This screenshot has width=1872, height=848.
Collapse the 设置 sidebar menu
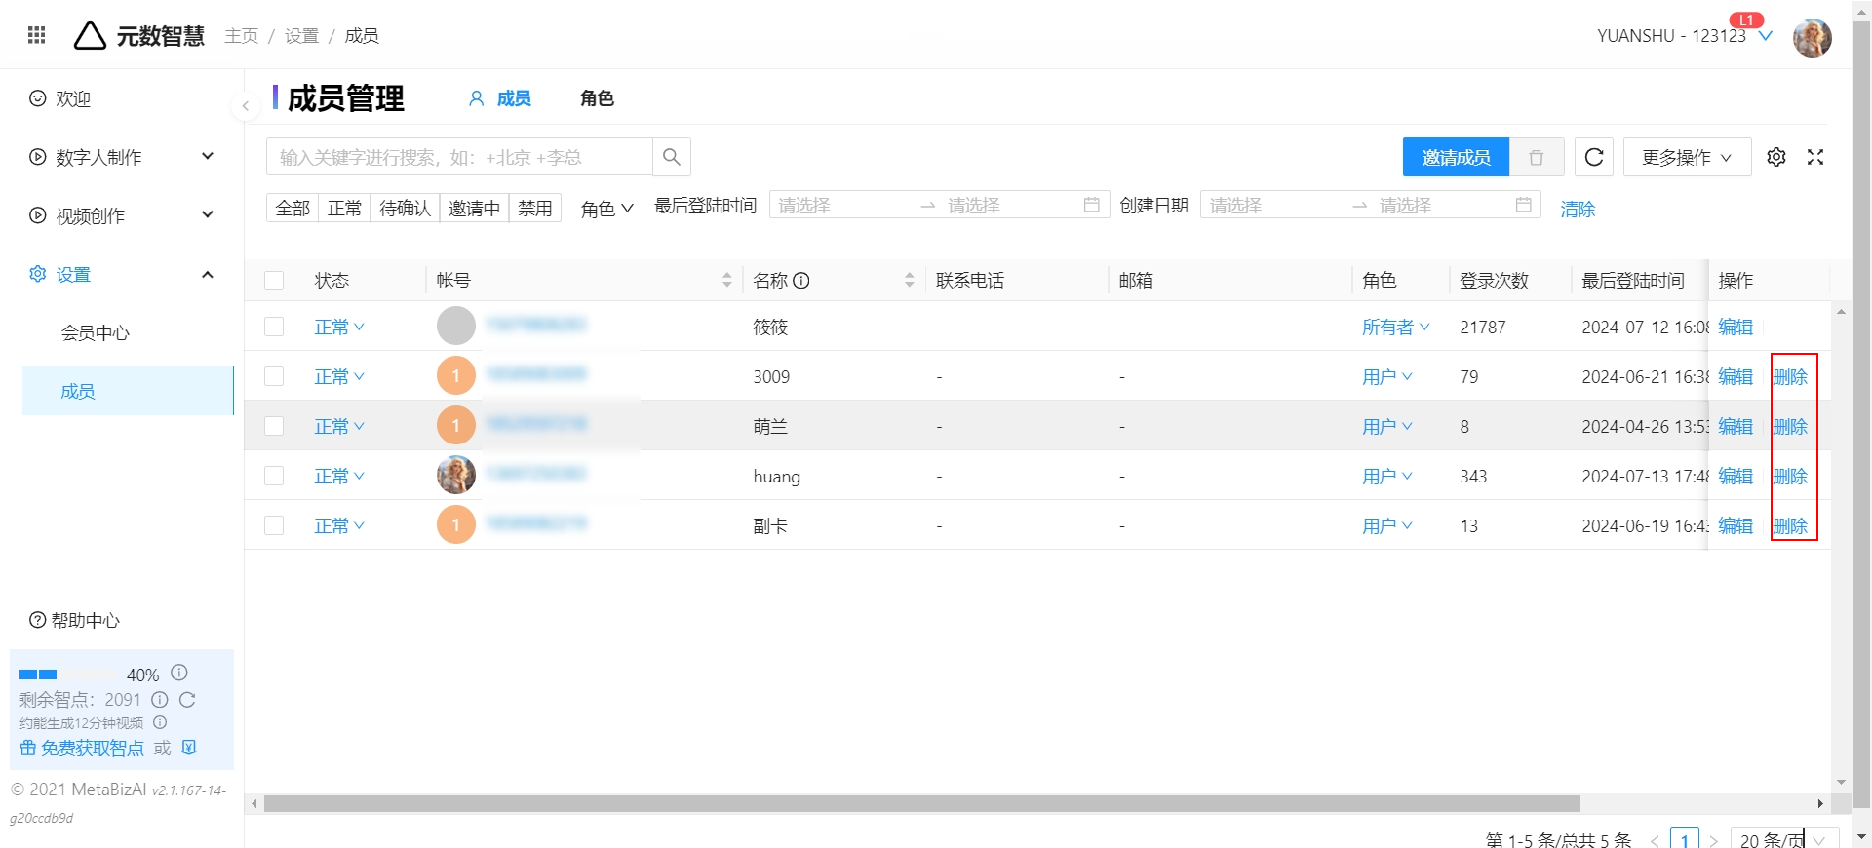click(x=122, y=274)
